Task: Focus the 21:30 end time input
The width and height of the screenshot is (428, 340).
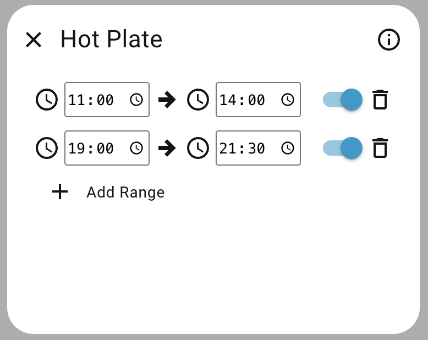Action: [x=243, y=148]
